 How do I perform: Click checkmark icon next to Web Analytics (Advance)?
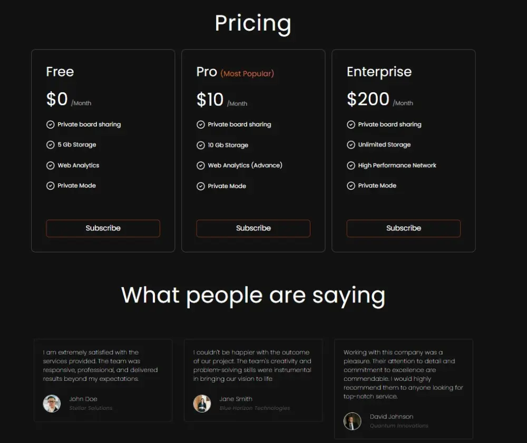(x=201, y=165)
